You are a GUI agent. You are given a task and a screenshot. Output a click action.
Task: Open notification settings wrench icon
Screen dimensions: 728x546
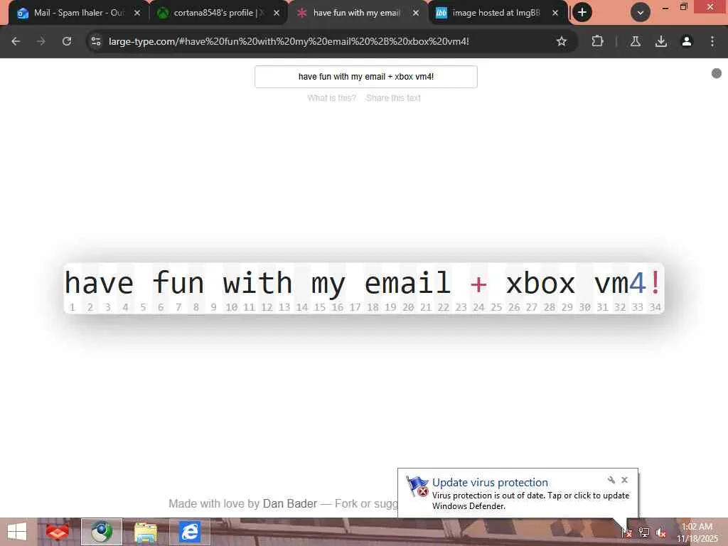tap(611, 480)
